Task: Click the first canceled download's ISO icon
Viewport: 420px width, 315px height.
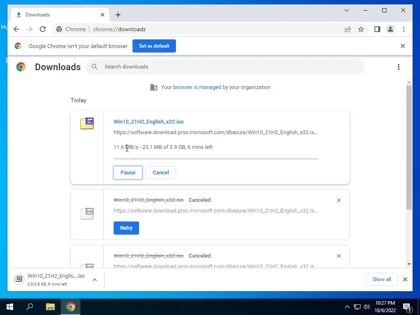Action: 87,214
